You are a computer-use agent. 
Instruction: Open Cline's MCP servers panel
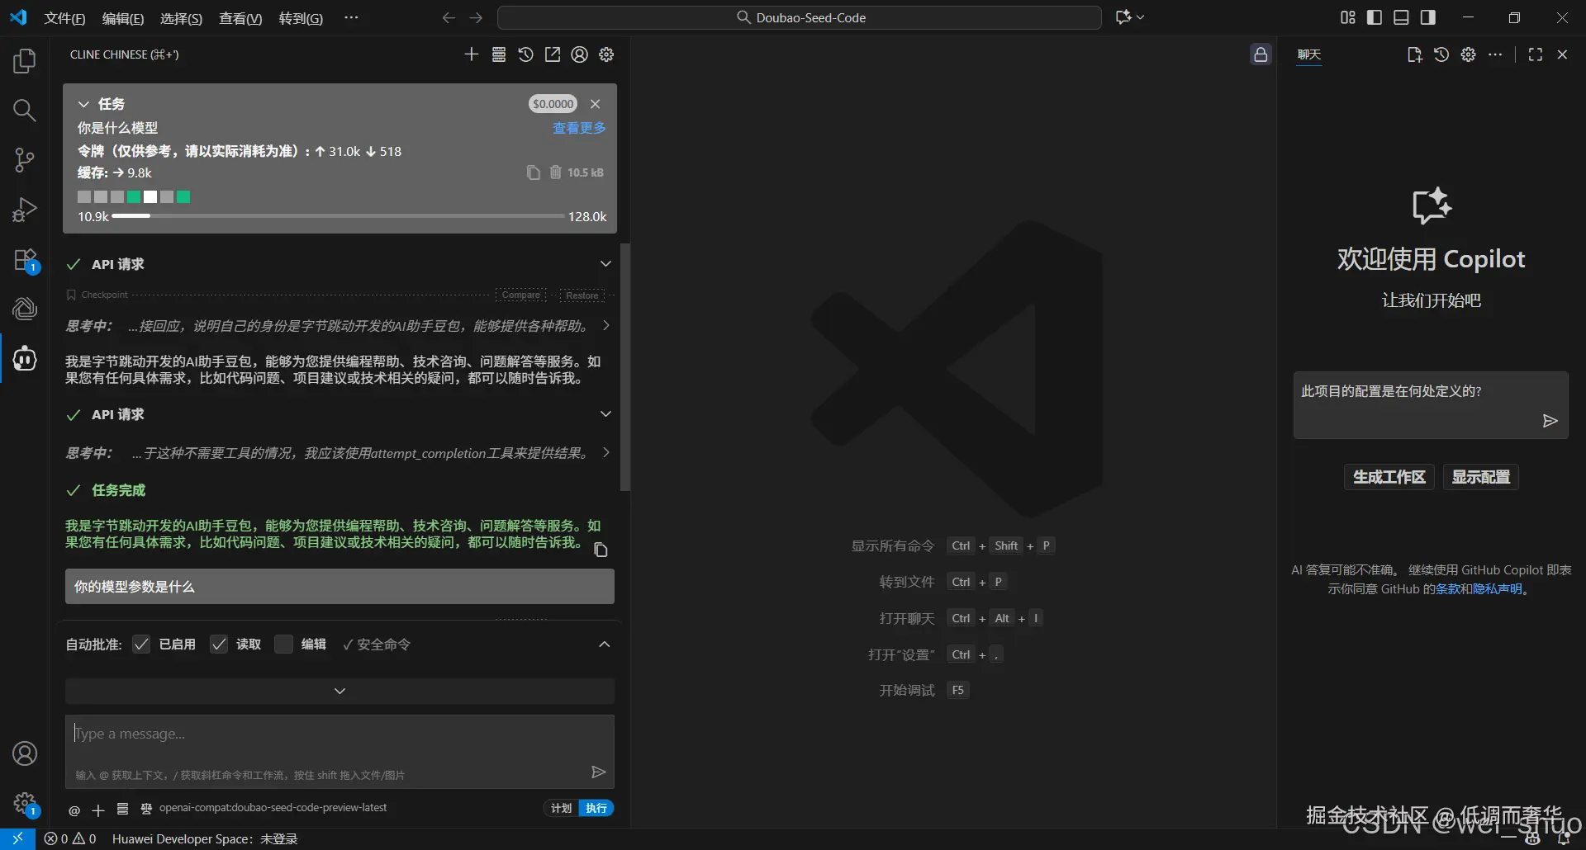click(x=498, y=54)
